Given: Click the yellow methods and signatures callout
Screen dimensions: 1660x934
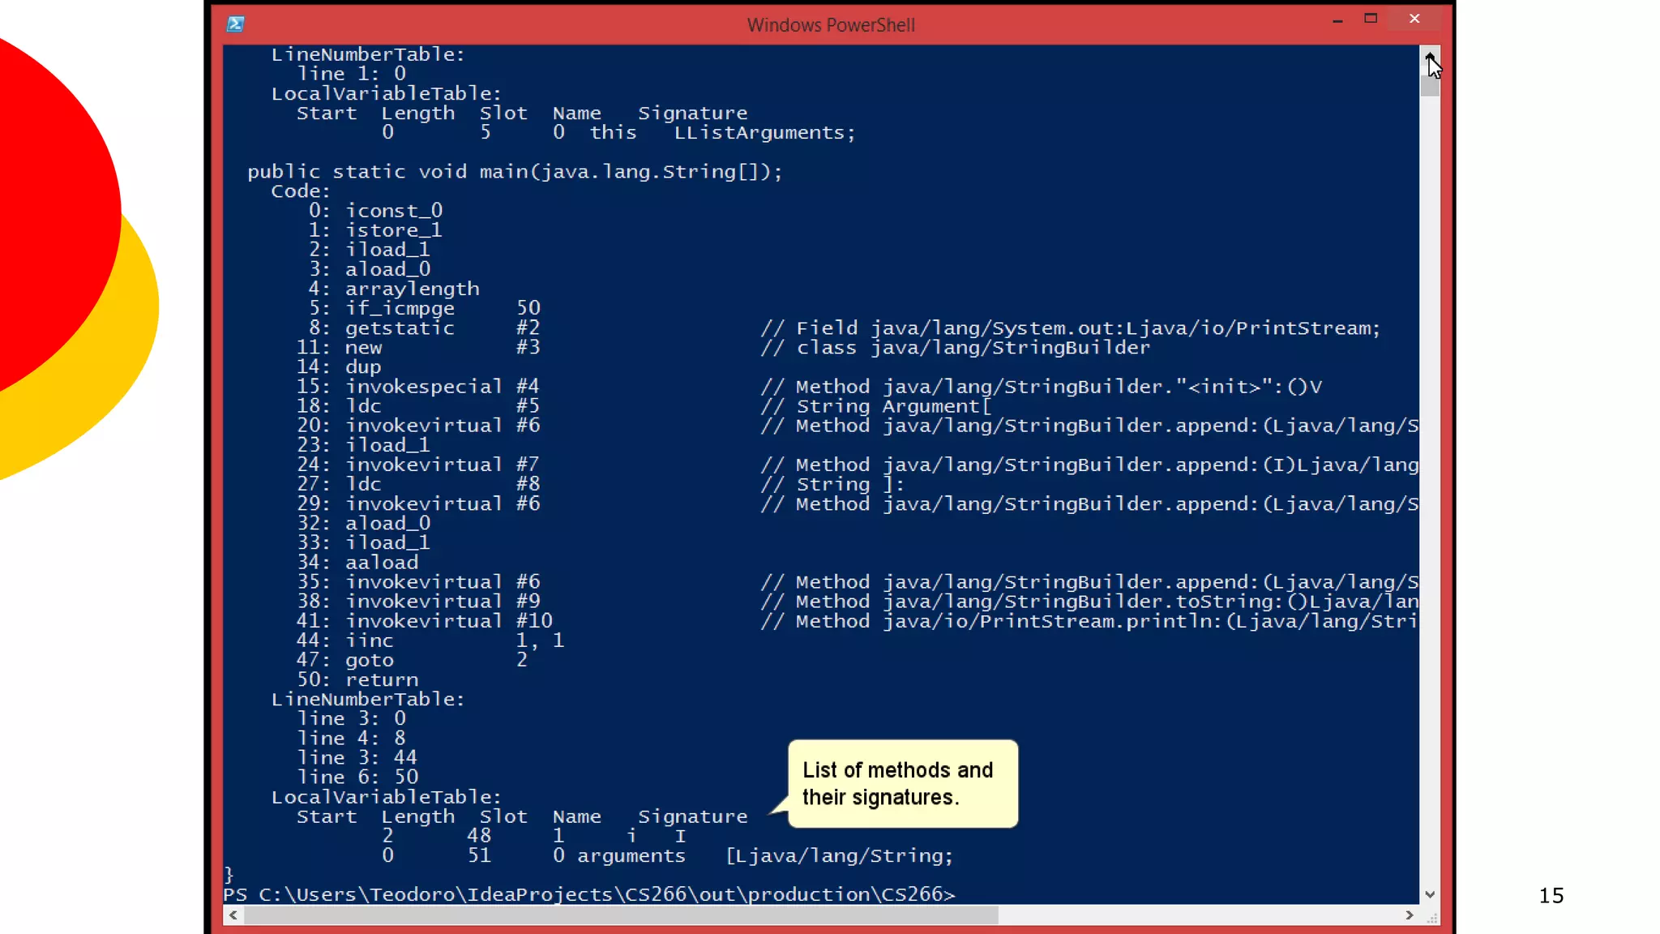Looking at the screenshot, I should pos(902,783).
